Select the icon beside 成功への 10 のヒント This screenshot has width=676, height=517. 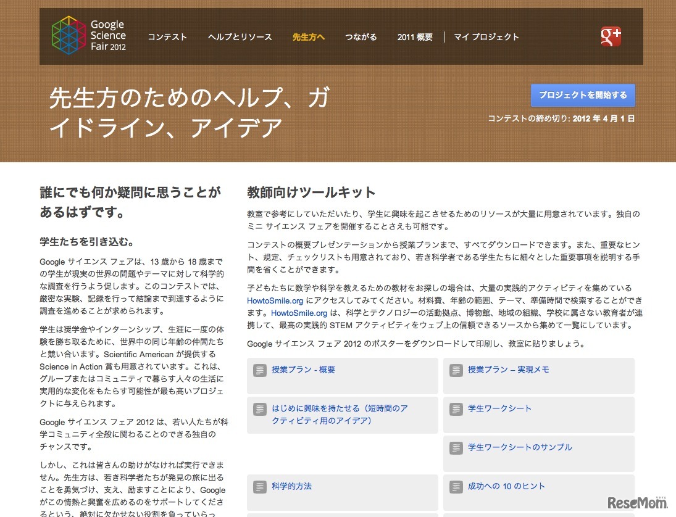click(456, 486)
